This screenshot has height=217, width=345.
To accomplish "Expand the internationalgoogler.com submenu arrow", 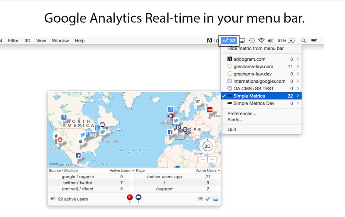I will [298, 81].
